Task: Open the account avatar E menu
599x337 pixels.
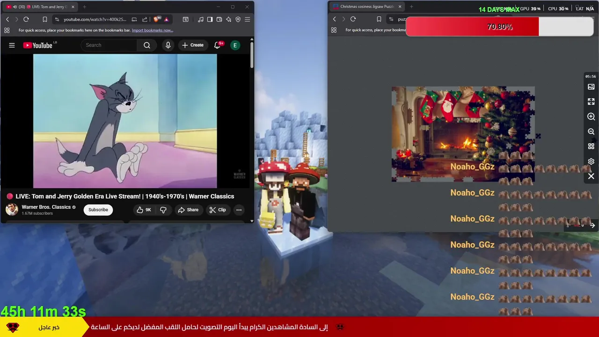Action: (x=235, y=45)
